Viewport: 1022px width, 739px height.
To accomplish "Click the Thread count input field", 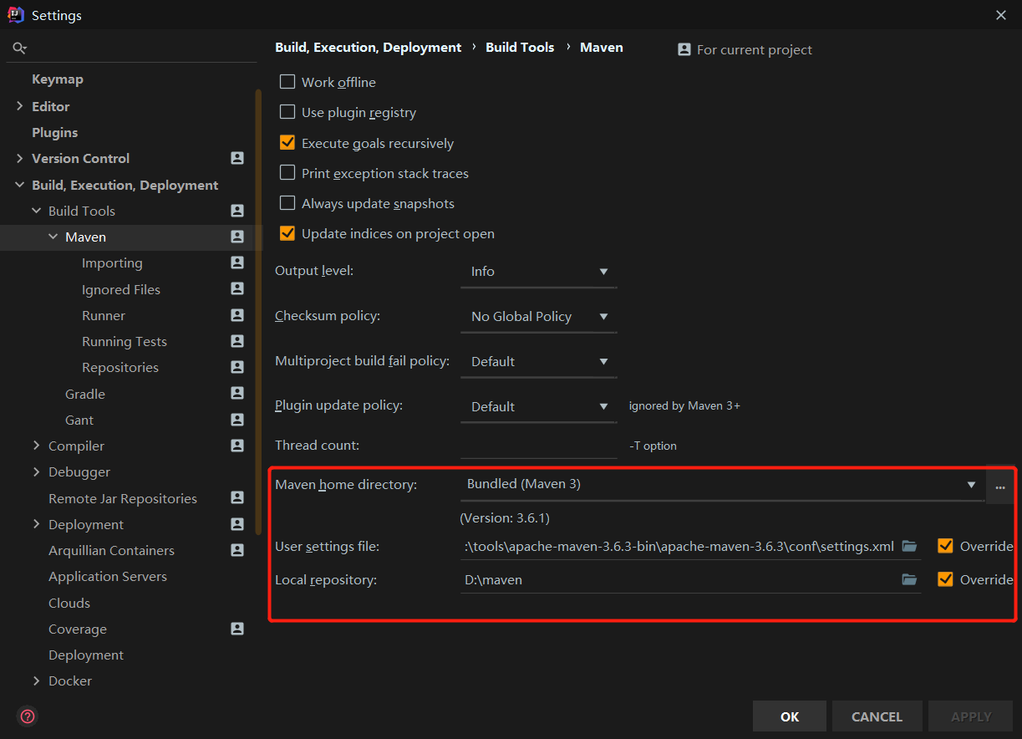I will point(538,446).
